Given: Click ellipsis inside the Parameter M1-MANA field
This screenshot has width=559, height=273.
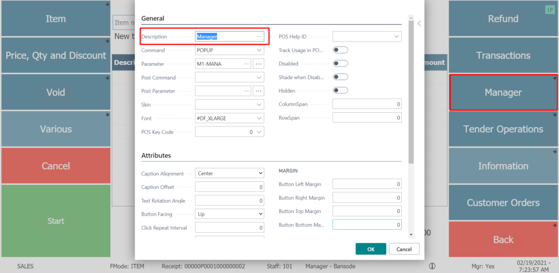Looking at the screenshot, I should 246,64.
